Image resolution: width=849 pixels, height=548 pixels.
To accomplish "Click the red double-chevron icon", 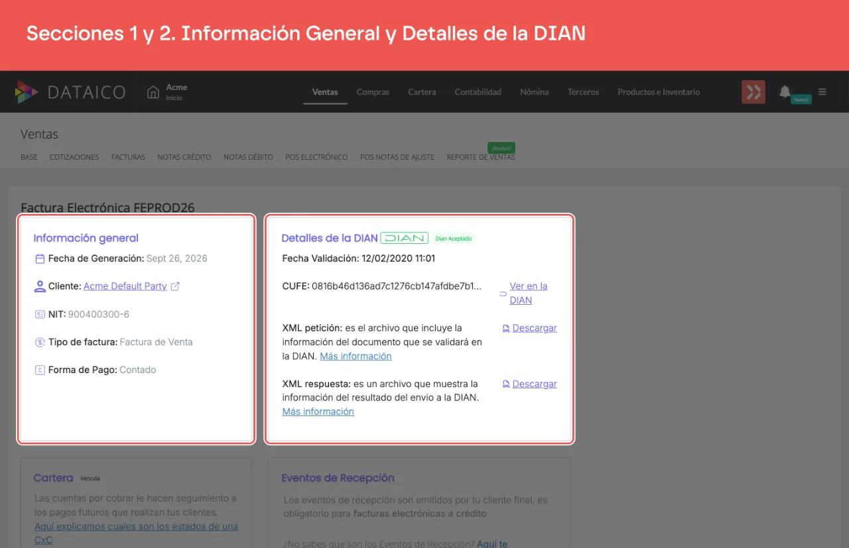I will click(753, 92).
